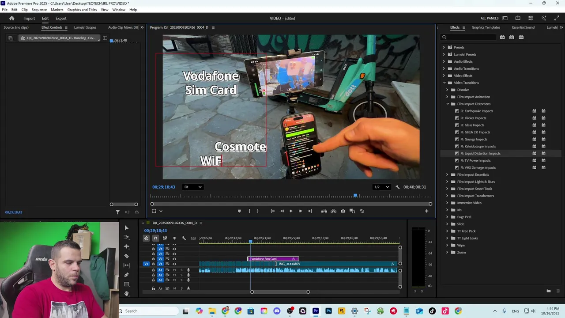Open Graphics and Titles menu
Viewport: 565px width, 318px height.
(82, 10)
